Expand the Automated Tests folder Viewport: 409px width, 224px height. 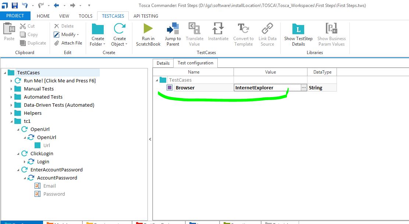pyautogui.click(x=11, y=97)
